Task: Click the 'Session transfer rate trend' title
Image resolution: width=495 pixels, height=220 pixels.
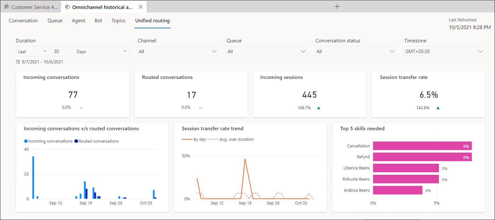Action: [x=212, y=129]
